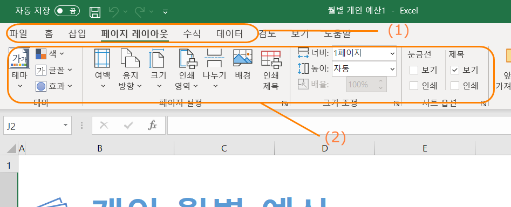Click the fx insert function icon
511x207 pixels.
click(152, 125)
